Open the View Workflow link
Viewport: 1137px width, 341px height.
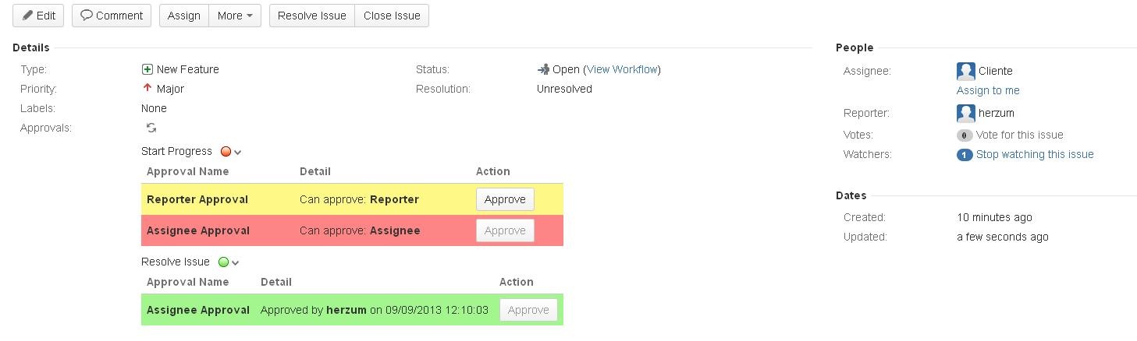pyautogui.click(x=622, y=69)
